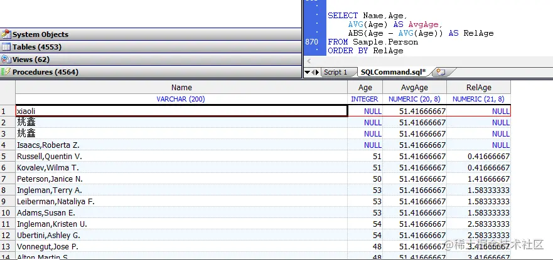Image resolution: width=553 pixels, height=260 pixels.
Task: Click RelAge 0.41666667 in Kovalev,Wilma T. row
Action: [478, 167]
